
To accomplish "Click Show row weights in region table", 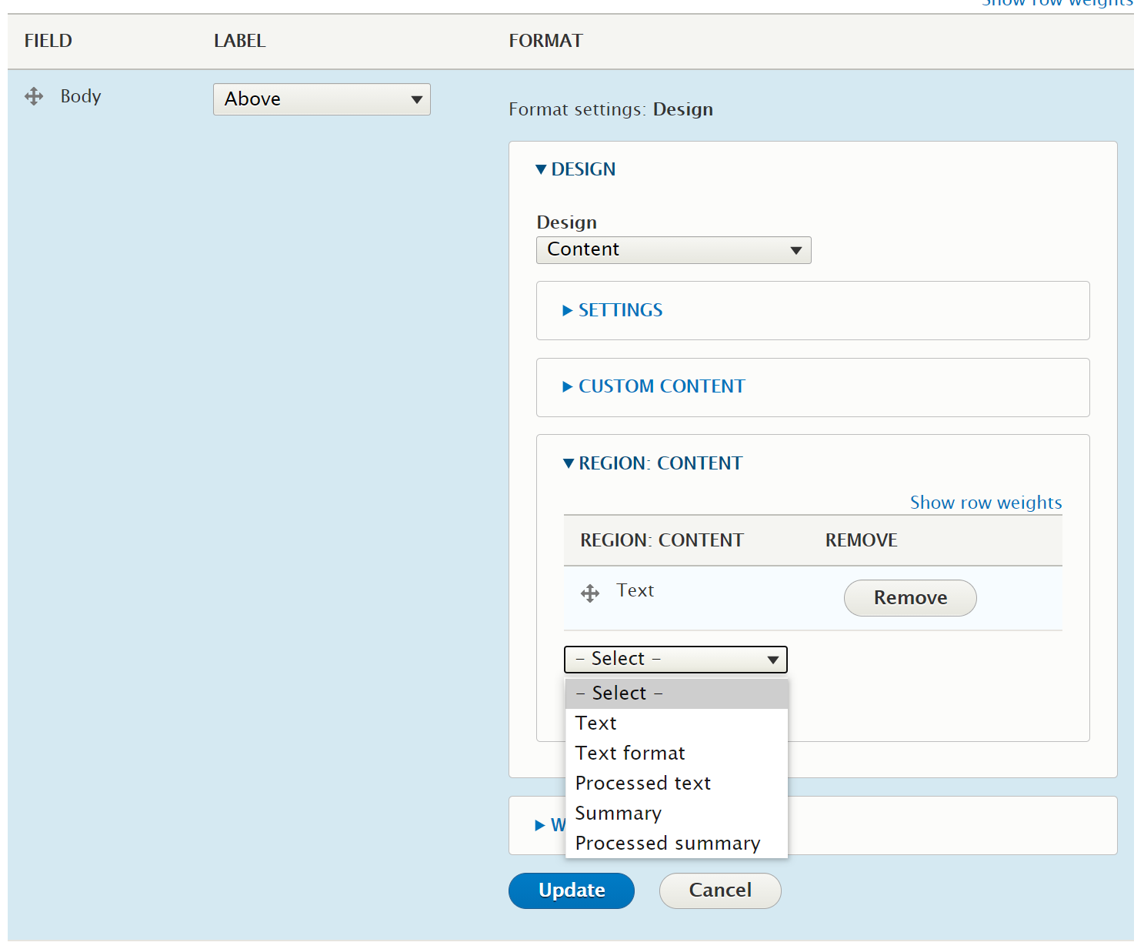I will 986,503.
